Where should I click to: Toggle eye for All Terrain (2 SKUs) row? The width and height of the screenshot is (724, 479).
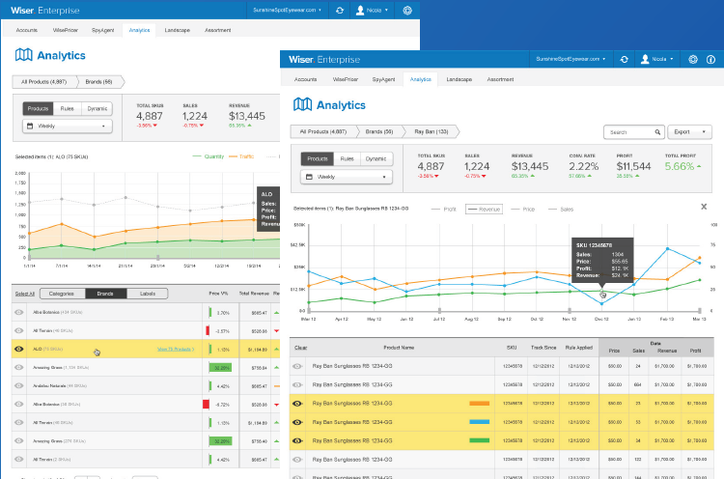point(19,459)
